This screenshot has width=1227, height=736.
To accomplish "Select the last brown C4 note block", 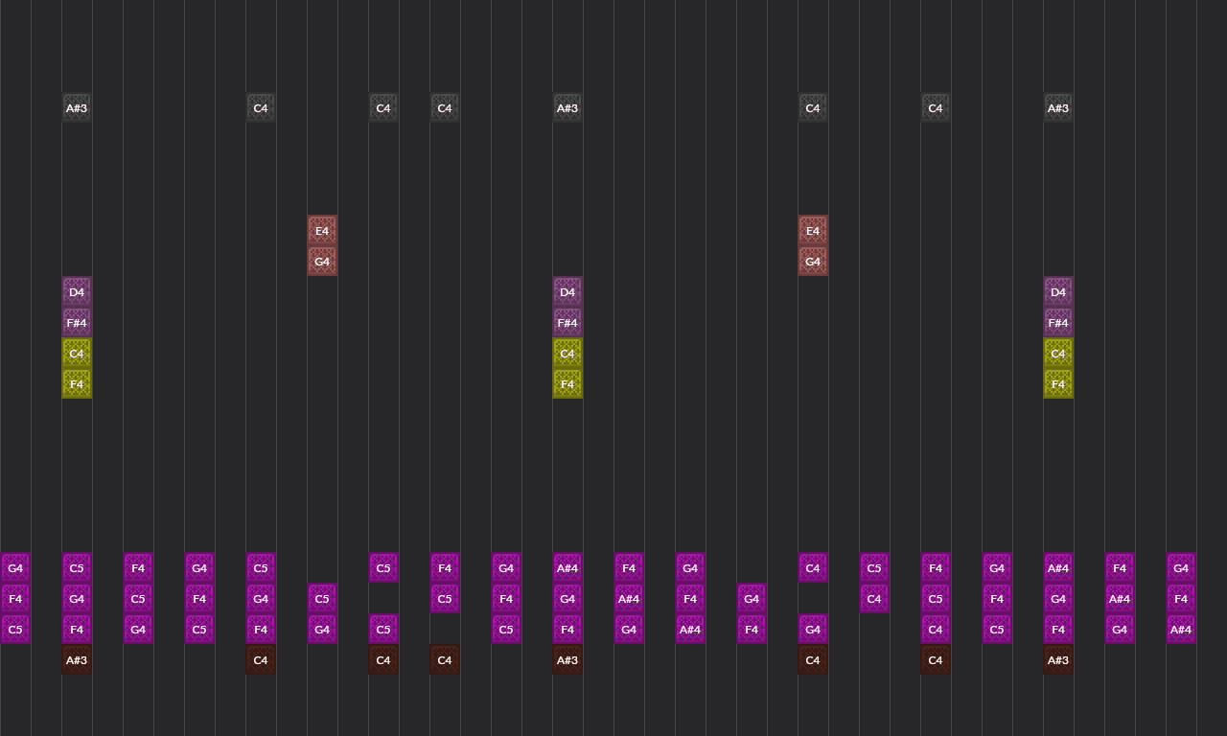I will point(936,660).
